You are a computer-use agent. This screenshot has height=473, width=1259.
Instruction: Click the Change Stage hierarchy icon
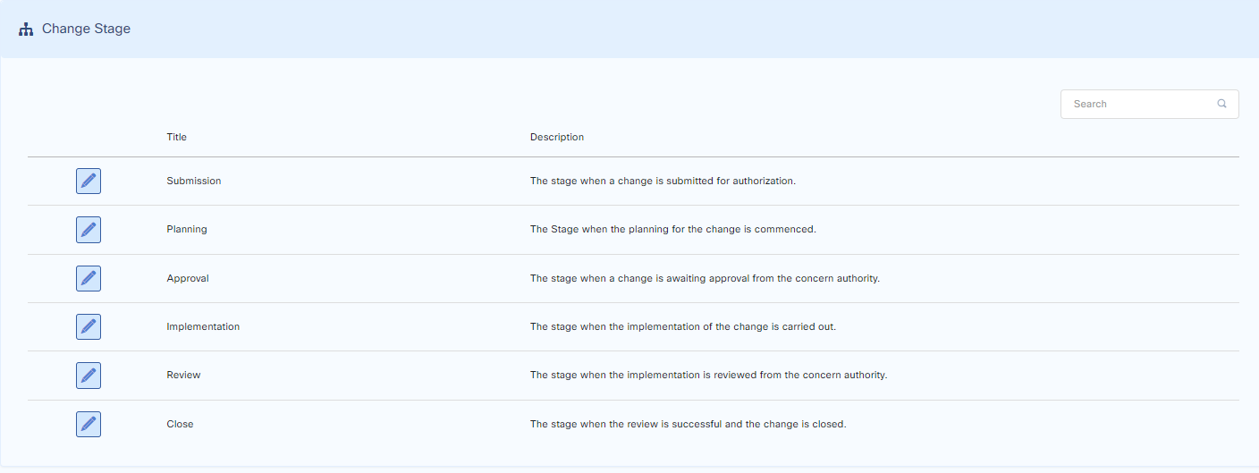26,30
